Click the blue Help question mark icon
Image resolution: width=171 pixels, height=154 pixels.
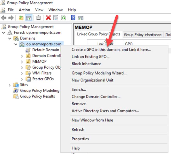tap(73, 18)
